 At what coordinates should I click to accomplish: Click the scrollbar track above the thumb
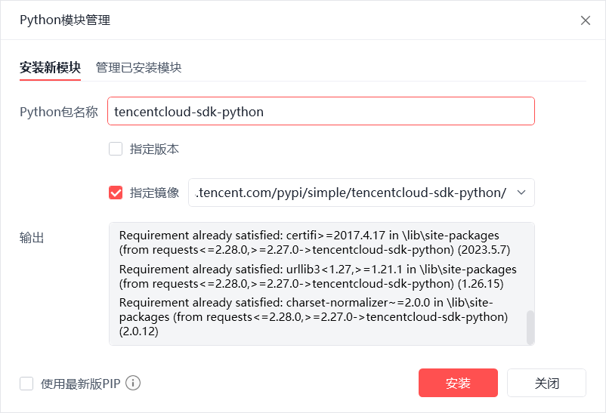[x=530, y=267]
